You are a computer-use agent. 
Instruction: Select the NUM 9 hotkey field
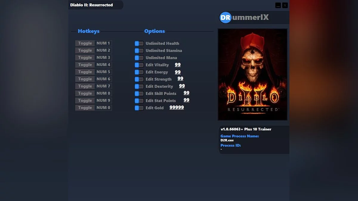tap(103, 100)
